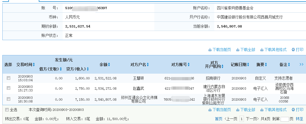Sort by 交易时间 column arrows
Image resolution: width=306 pixels, height=124 pixels.
click(x=34, y=65)
